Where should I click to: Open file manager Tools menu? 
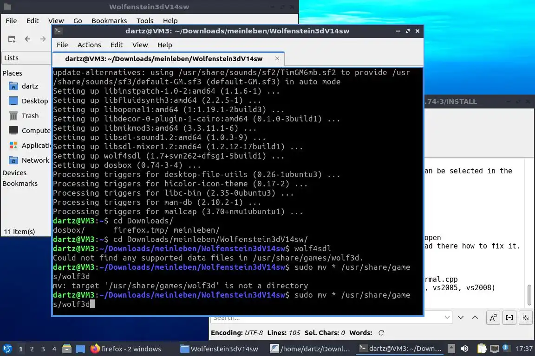point(145,21)
